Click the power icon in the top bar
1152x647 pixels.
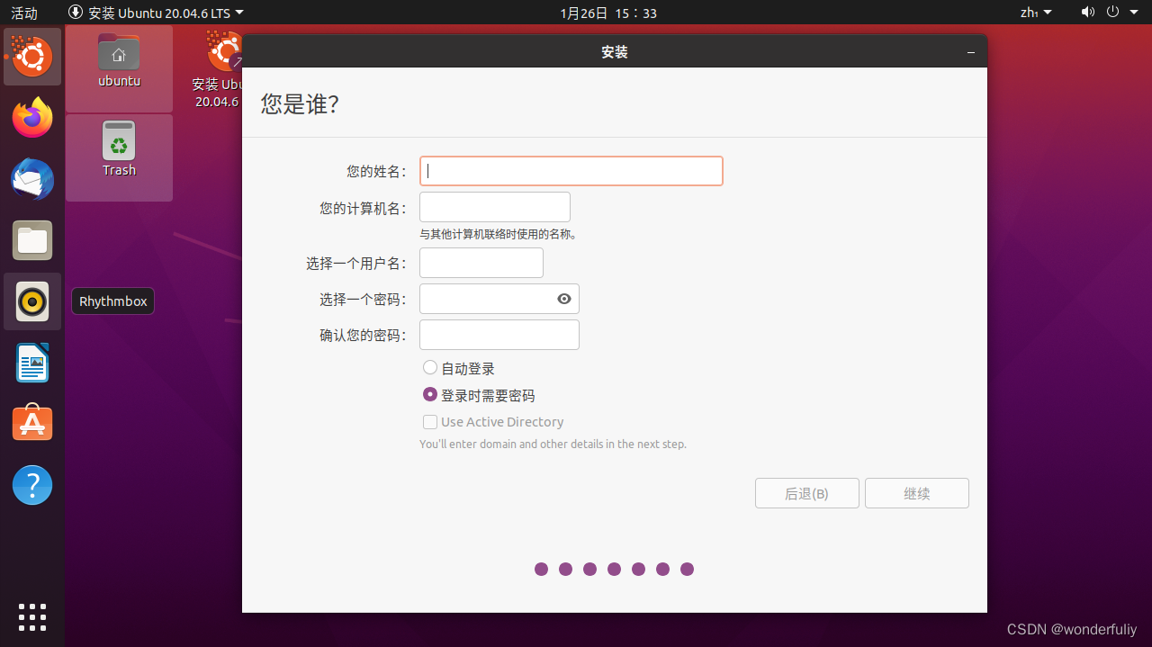(x=1112, y=13)
